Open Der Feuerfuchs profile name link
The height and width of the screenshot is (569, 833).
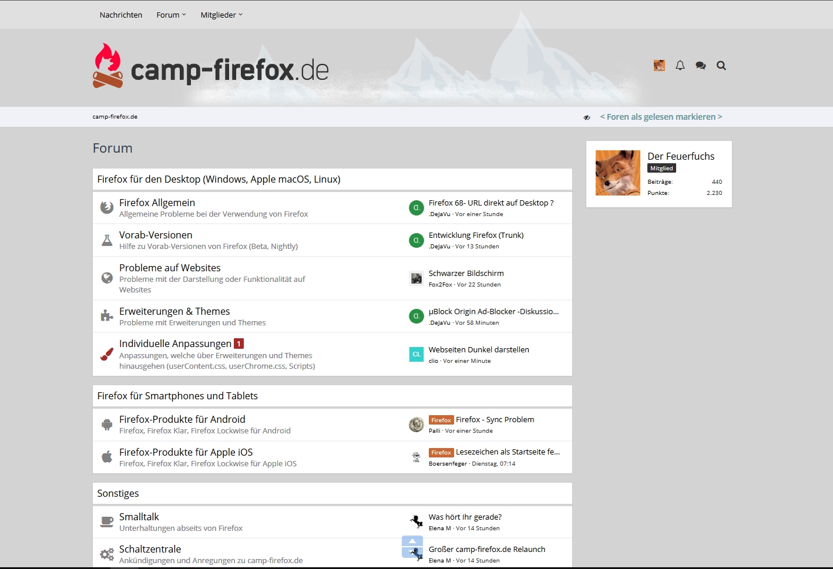(x=681, y=156)
